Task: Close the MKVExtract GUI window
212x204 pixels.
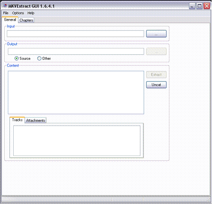Action: tap(207, 6)
